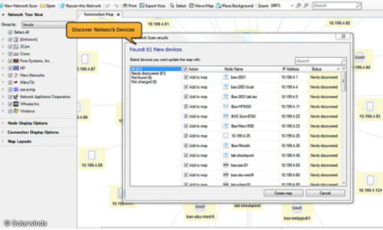This screenshot has height=230, width=383.
Task: Expand the Meru Networks group
Action: [3, 75]
